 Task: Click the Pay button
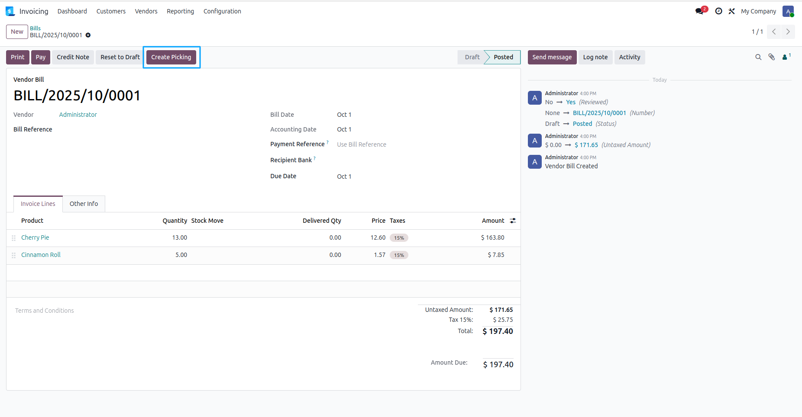point(41,57)
